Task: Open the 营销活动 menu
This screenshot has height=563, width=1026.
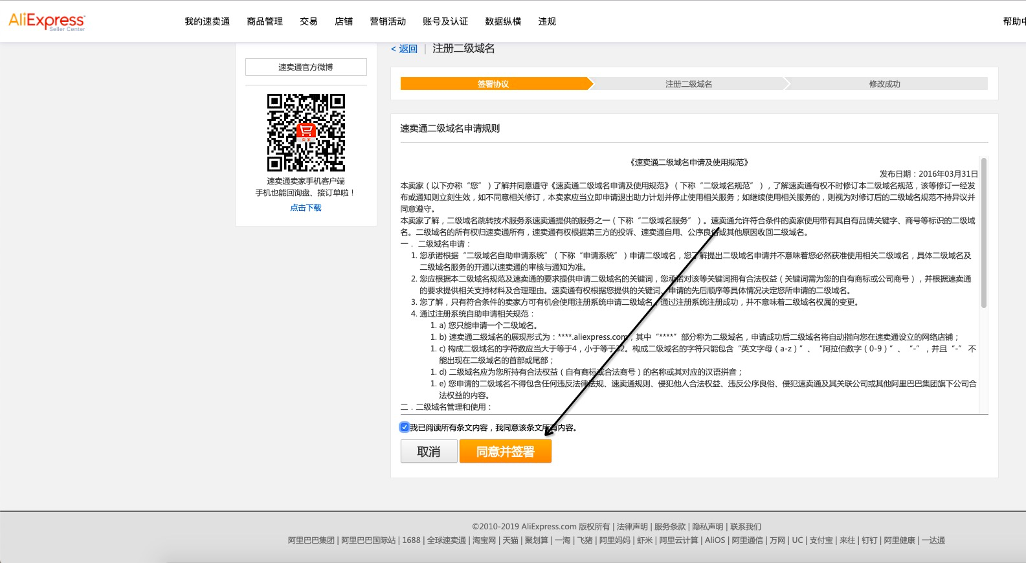Action: coord(388,21)
